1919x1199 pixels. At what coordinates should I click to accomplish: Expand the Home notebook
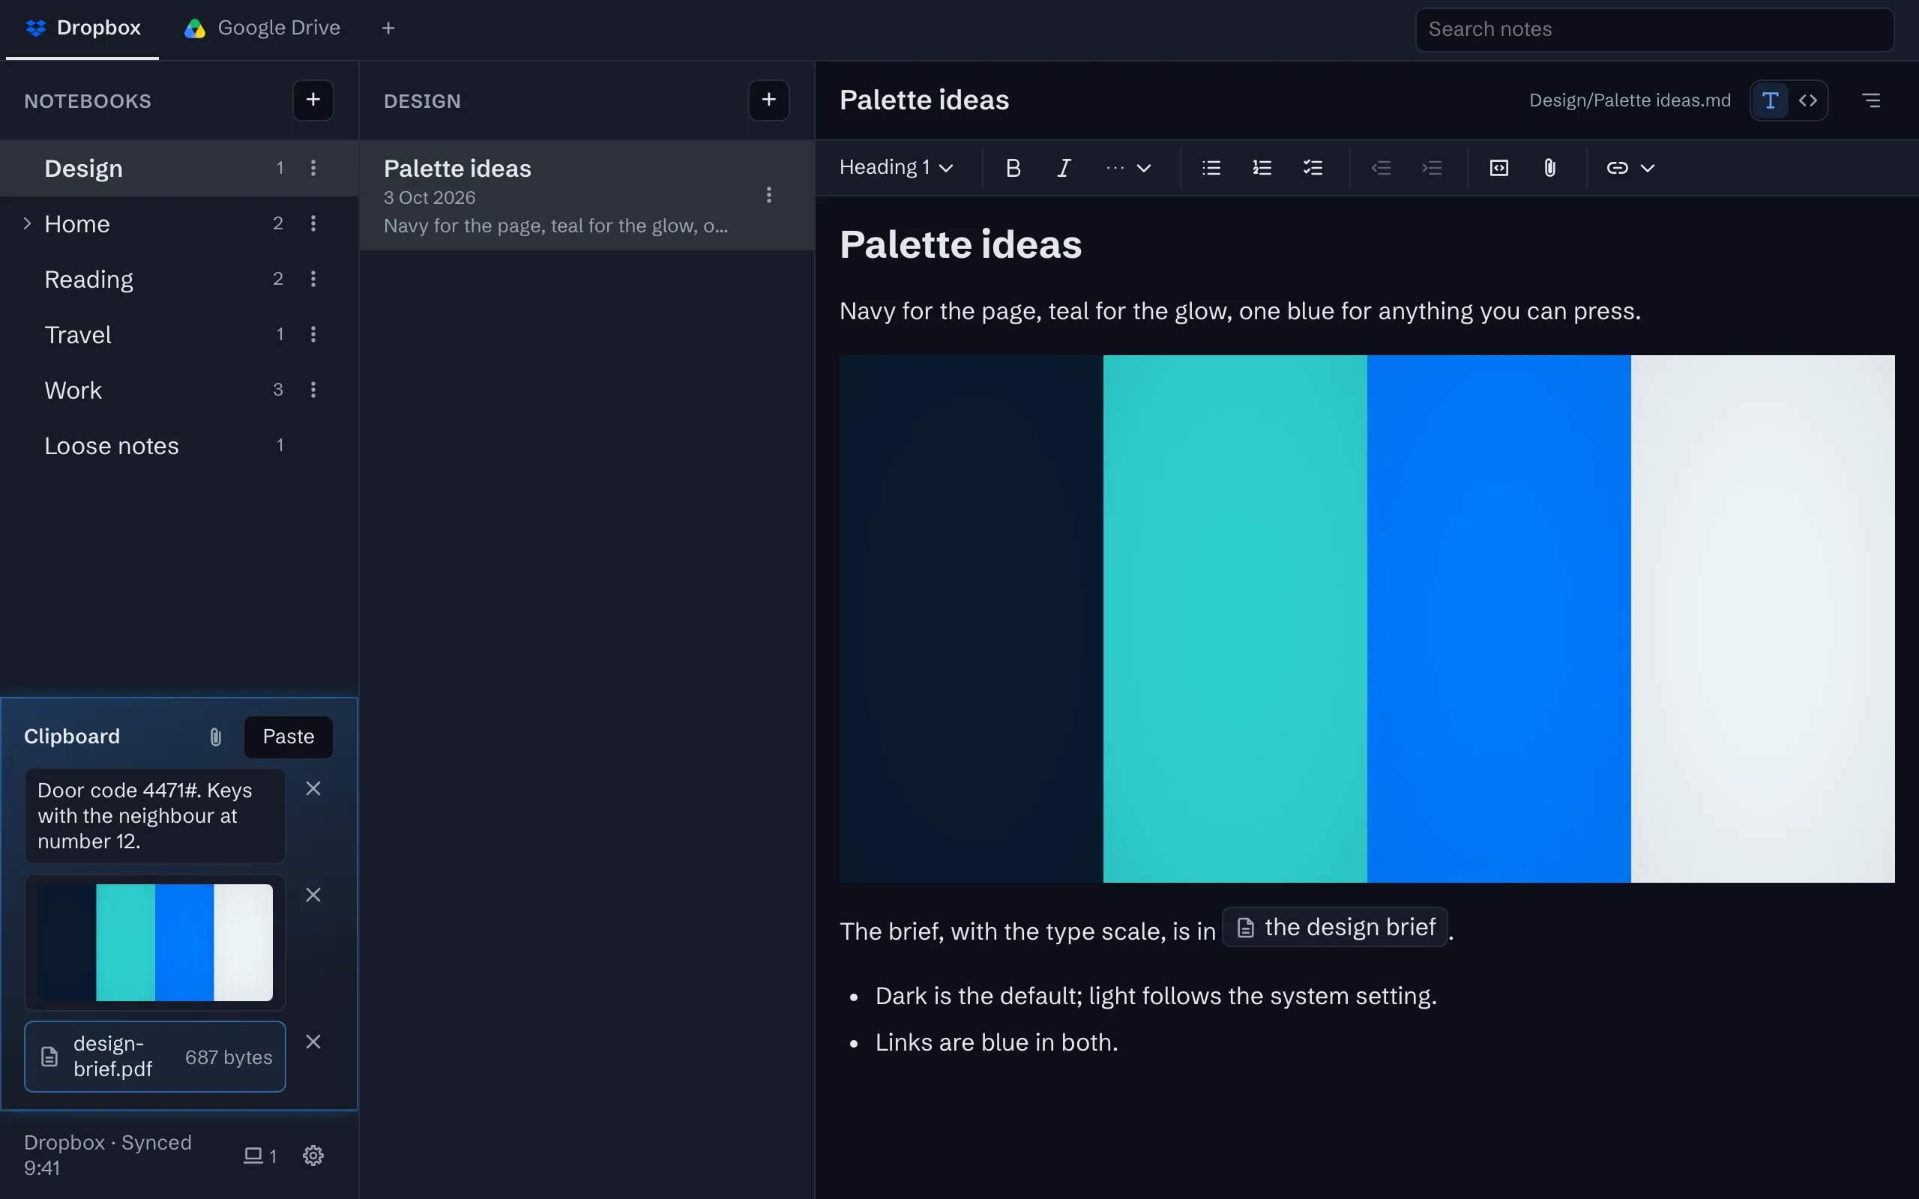27,223
